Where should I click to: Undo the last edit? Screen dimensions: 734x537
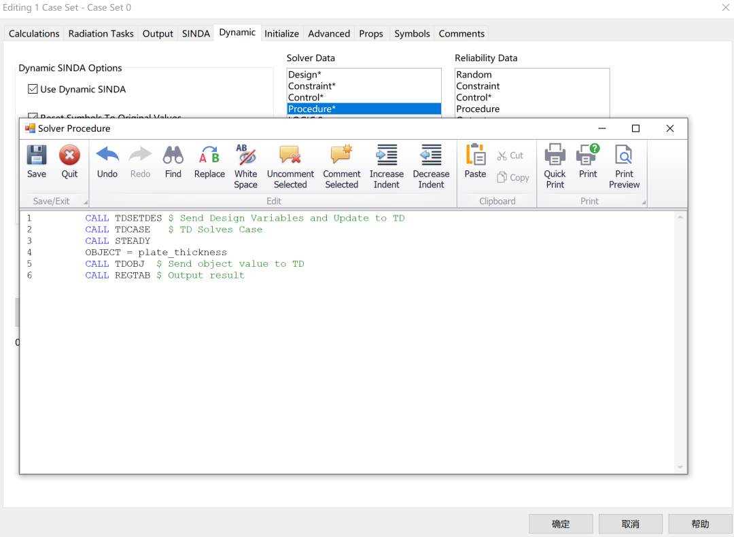point(107,162)
